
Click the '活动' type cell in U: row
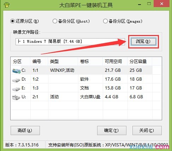(54, 97)
